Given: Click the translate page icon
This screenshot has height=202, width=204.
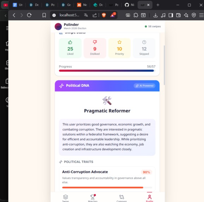Looking at the screenshot, I should tap(86, 15).
